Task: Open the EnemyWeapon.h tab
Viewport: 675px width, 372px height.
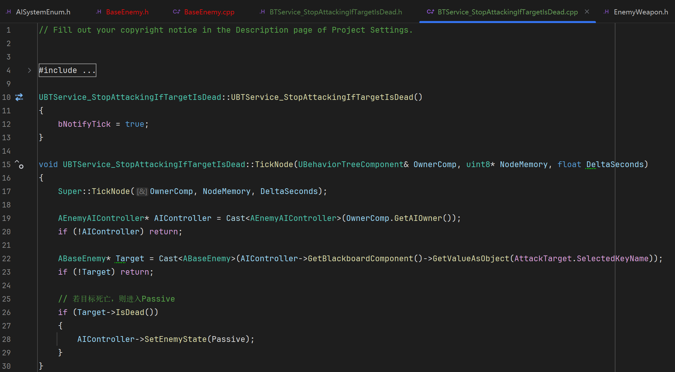Action: pos(641,12)
